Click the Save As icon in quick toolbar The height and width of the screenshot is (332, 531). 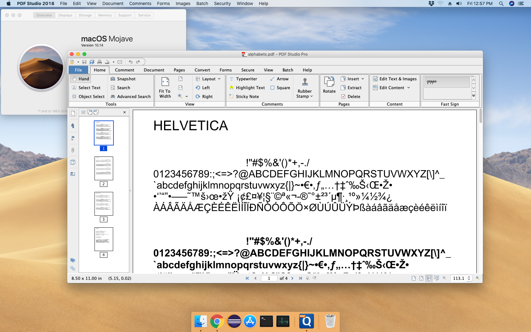coord(92,62)
